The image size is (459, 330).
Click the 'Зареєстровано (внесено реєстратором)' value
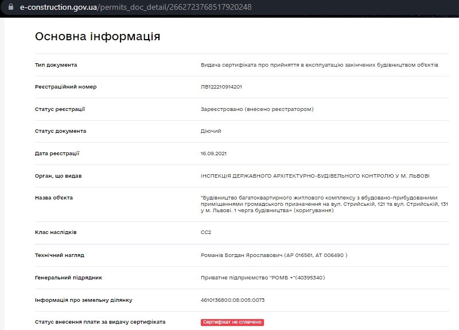coord(257,109)
